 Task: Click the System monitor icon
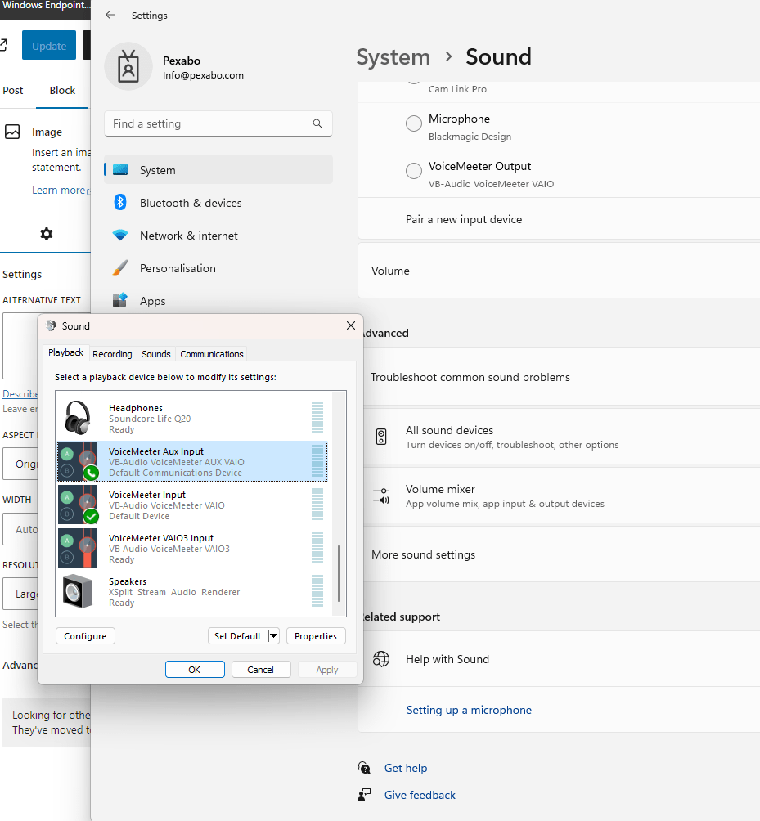coord(120,169)
